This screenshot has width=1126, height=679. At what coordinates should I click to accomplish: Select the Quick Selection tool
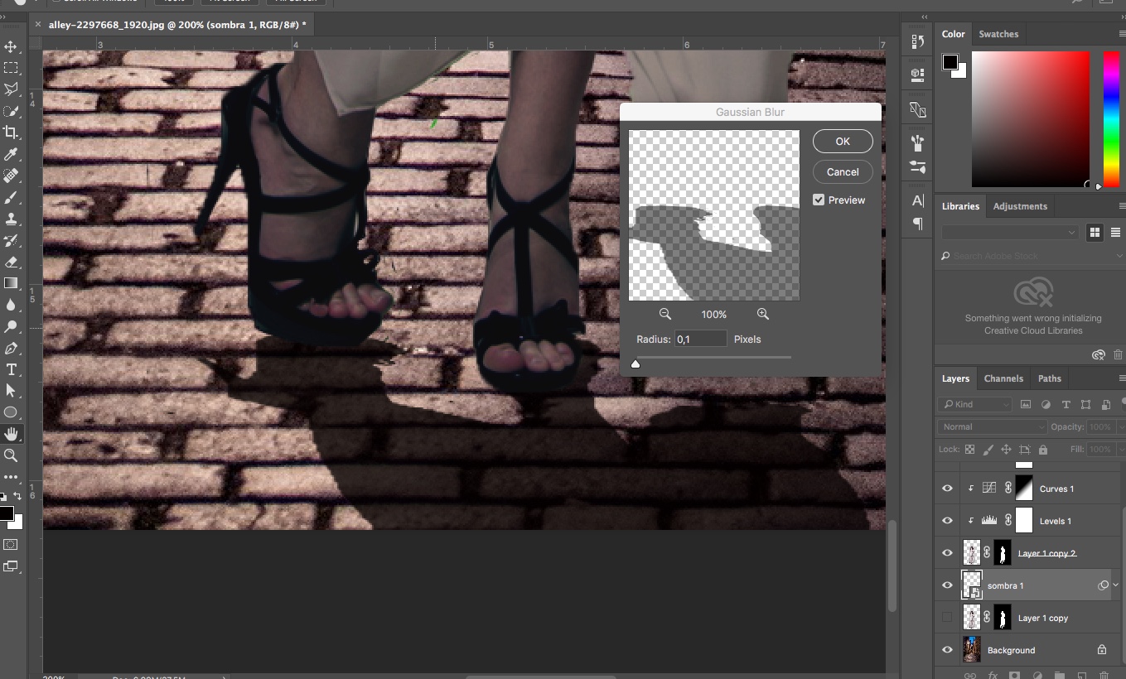11,111
